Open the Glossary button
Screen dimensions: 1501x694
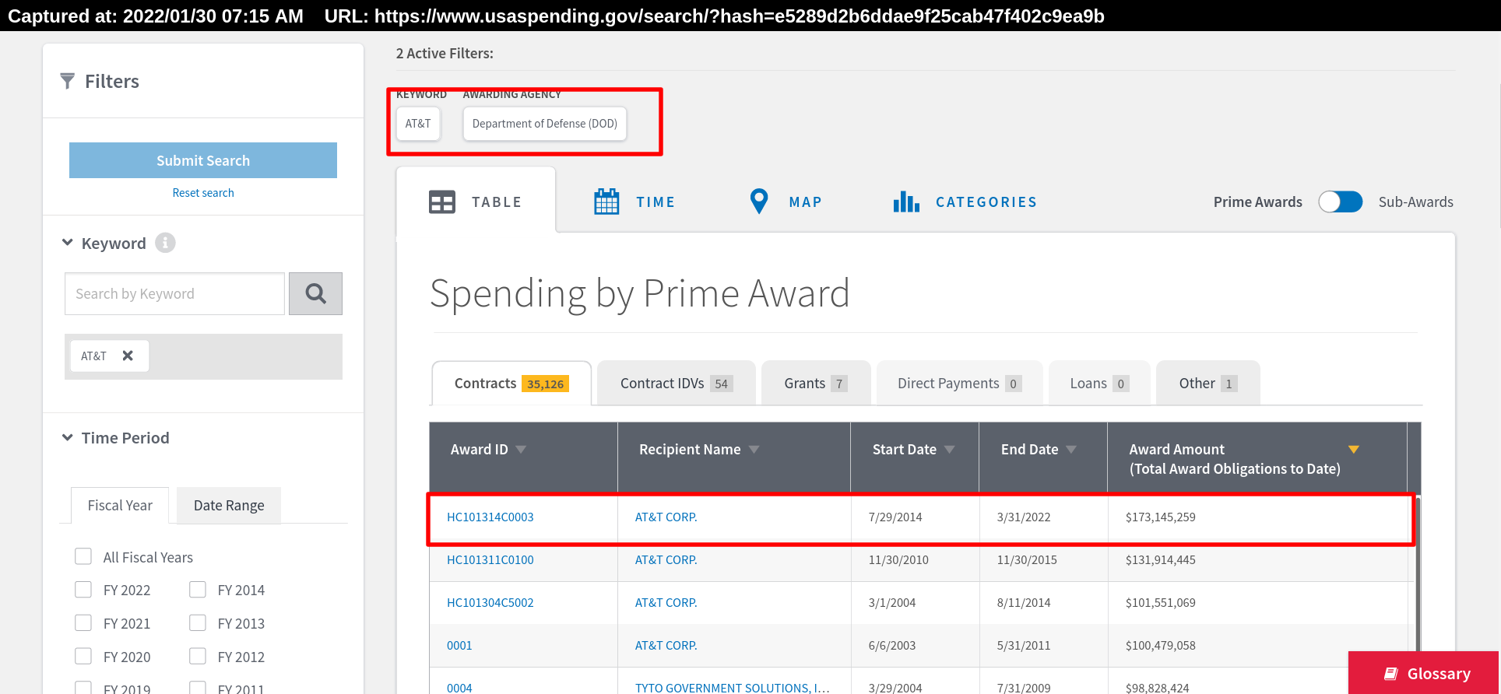point(1424,673)
